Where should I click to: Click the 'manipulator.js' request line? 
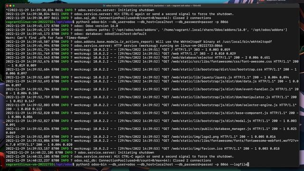point(151,99)
